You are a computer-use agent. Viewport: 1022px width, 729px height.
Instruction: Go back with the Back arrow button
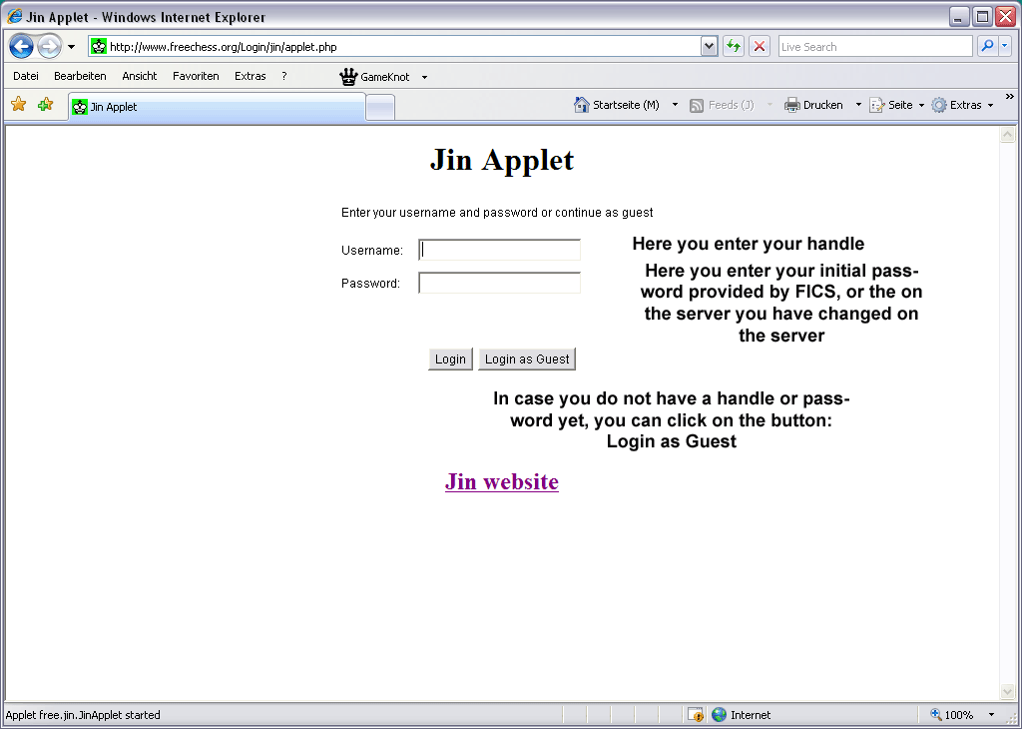22,46
